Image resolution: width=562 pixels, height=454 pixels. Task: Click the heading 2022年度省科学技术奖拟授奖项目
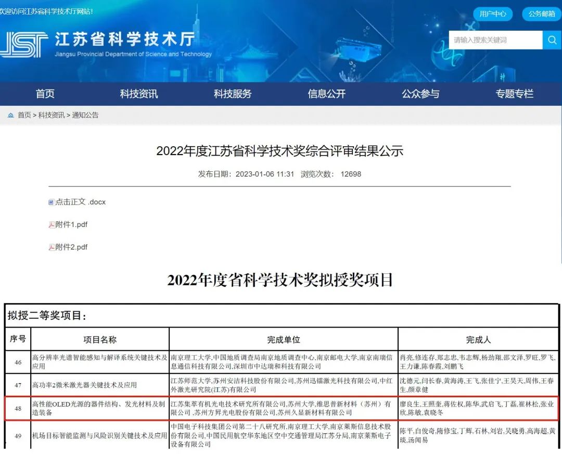click(280, 280)
